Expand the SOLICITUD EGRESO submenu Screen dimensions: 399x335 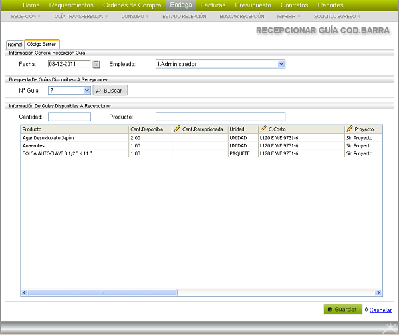pos(337,17)
